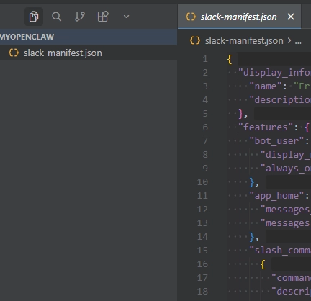Click slack-manifest.json in the breadcrumb
The image size is (311, 301).
244,41
